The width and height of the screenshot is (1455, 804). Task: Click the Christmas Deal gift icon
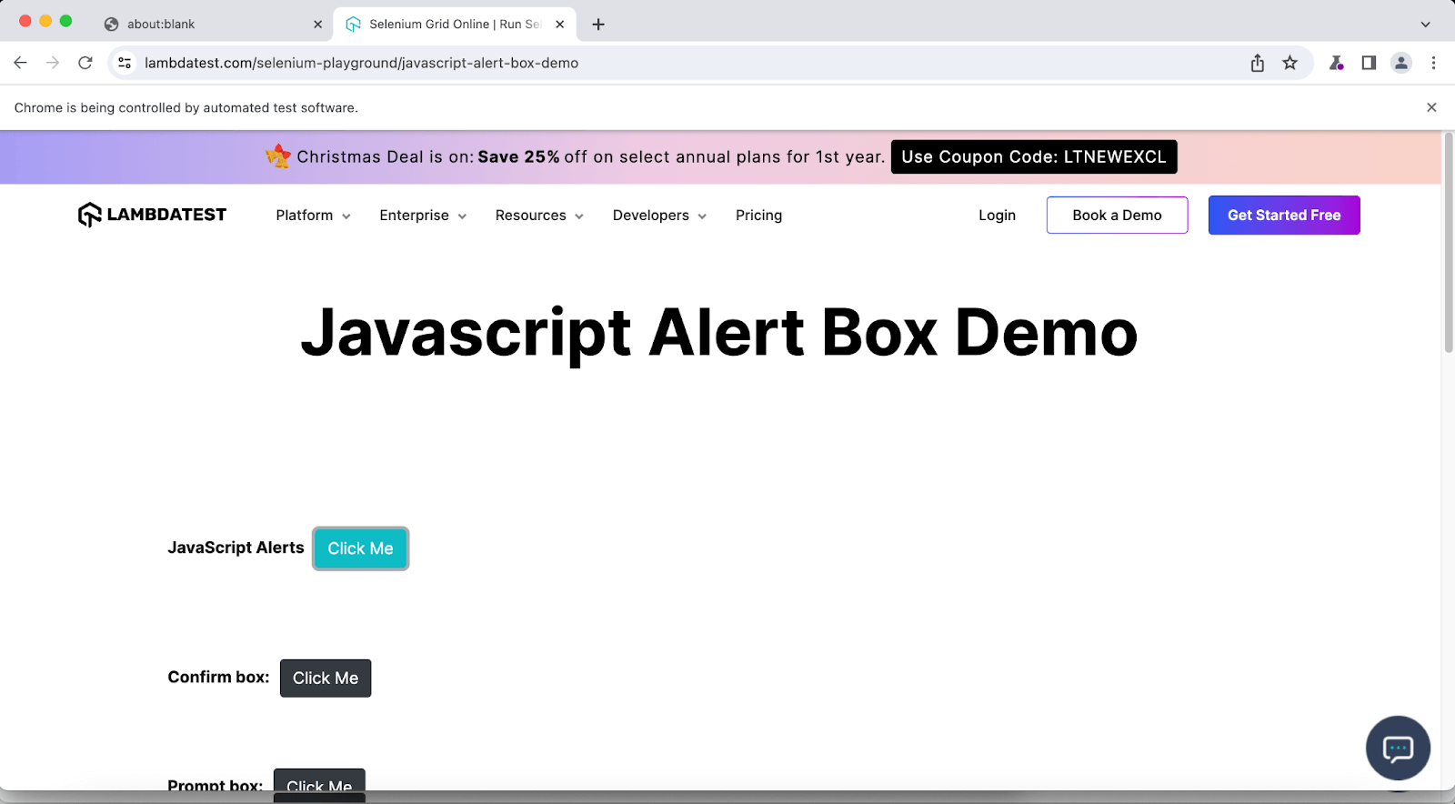[x=277, y=156]
